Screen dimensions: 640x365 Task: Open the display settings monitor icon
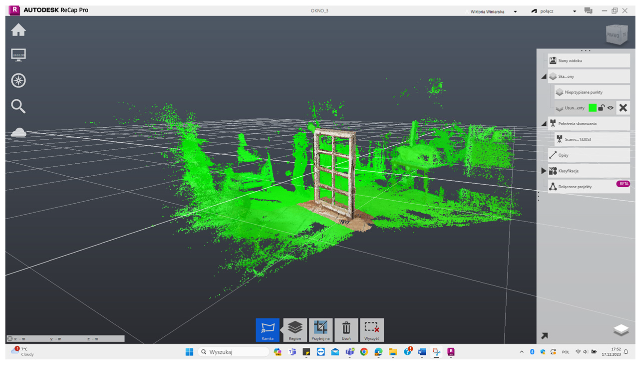coord(18,55)
